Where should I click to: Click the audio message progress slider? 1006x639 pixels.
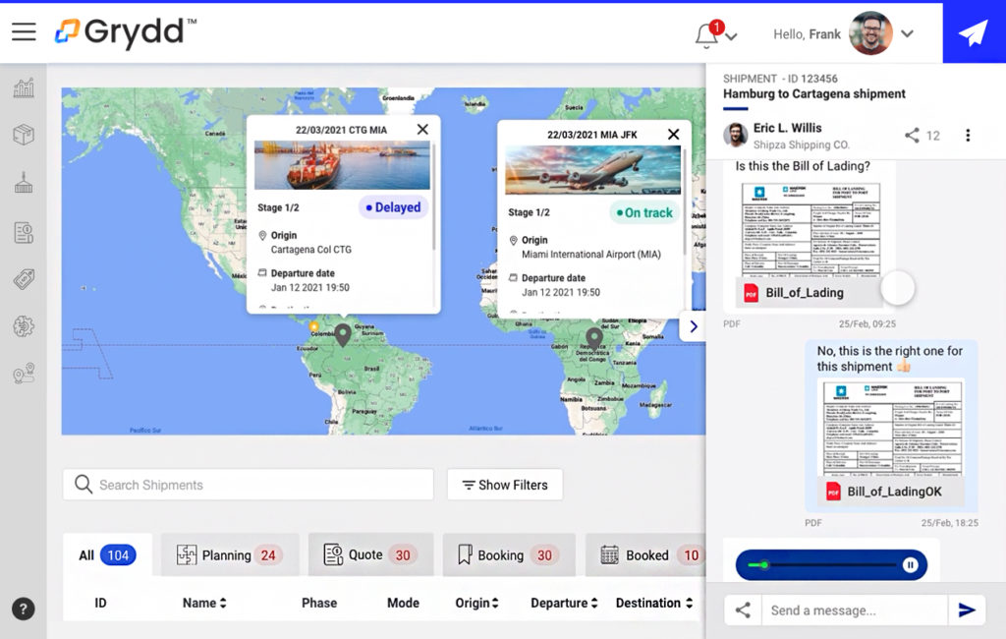pos(824,565)
